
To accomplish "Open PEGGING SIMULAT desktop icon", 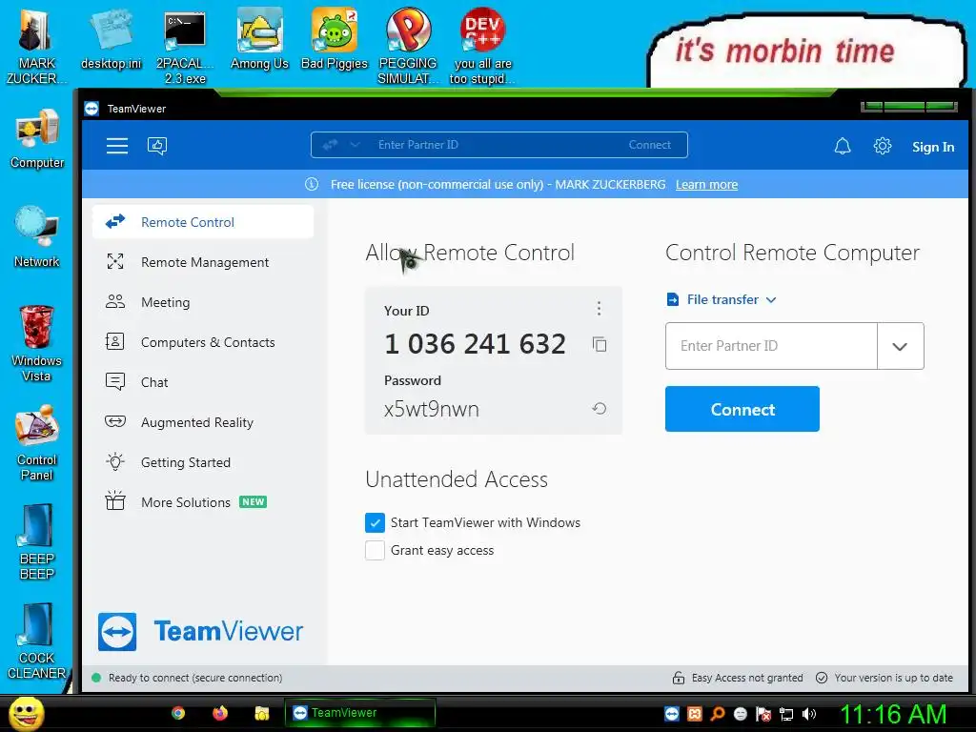I will (408, 46).
